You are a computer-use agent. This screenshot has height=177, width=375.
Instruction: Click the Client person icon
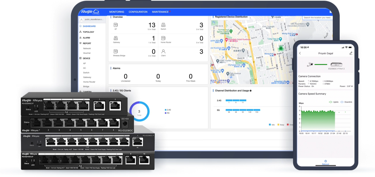(163, 51)
